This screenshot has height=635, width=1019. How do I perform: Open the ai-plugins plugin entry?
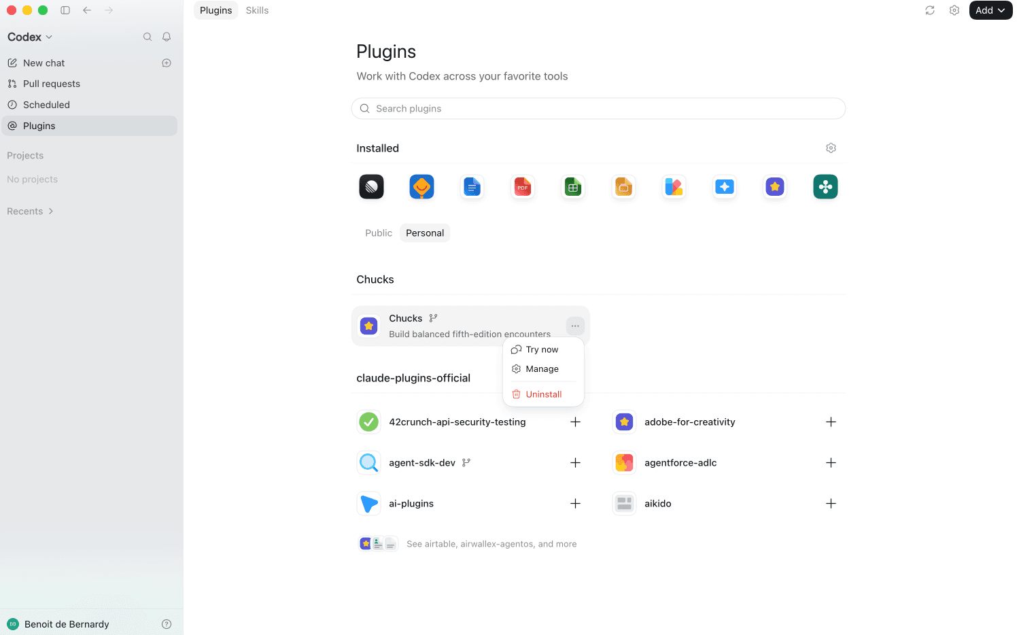[411, 504]
